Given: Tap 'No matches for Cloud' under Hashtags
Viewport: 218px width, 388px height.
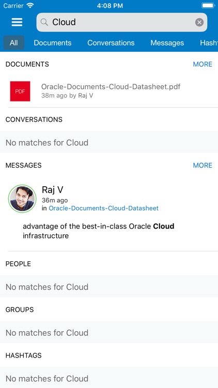Looking at the screenshot, I should (x=47, y=378).
